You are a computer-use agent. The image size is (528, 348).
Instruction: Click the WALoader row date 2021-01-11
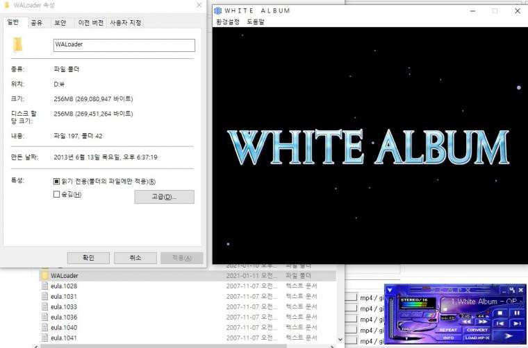[251, 276]
